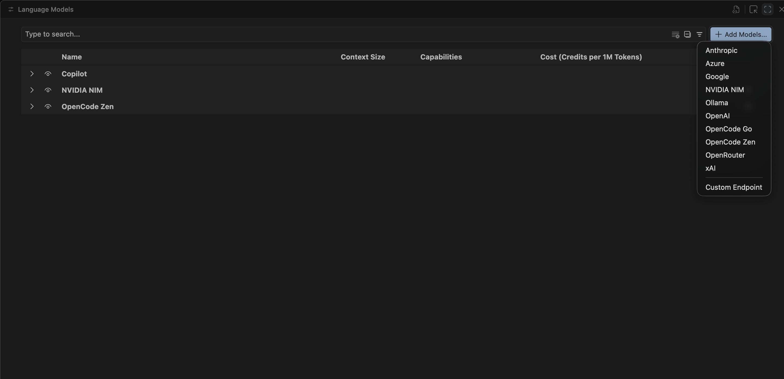Select NVIDIA NIM in the provider menu
Screen dimensions: 784x379
[734, 90]
